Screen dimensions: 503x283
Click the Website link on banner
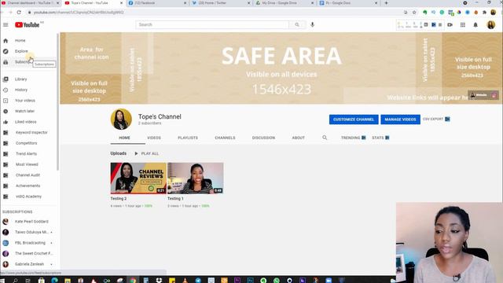coord(479,95)
